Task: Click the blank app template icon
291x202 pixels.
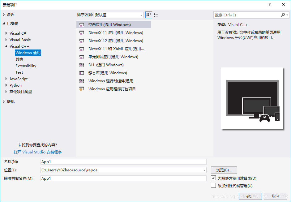Action: click(82, 25)
